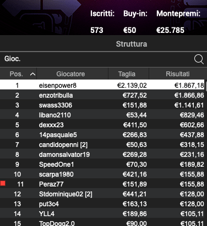Select player dexxx23 row

click(x=102, y=125)
